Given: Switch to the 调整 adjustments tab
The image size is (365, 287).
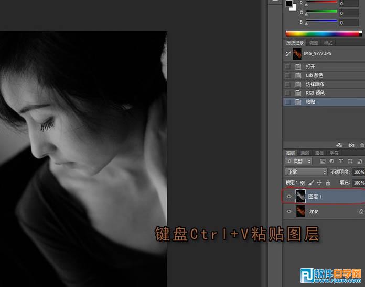Looking at the screenshot, I should point(314,43).
